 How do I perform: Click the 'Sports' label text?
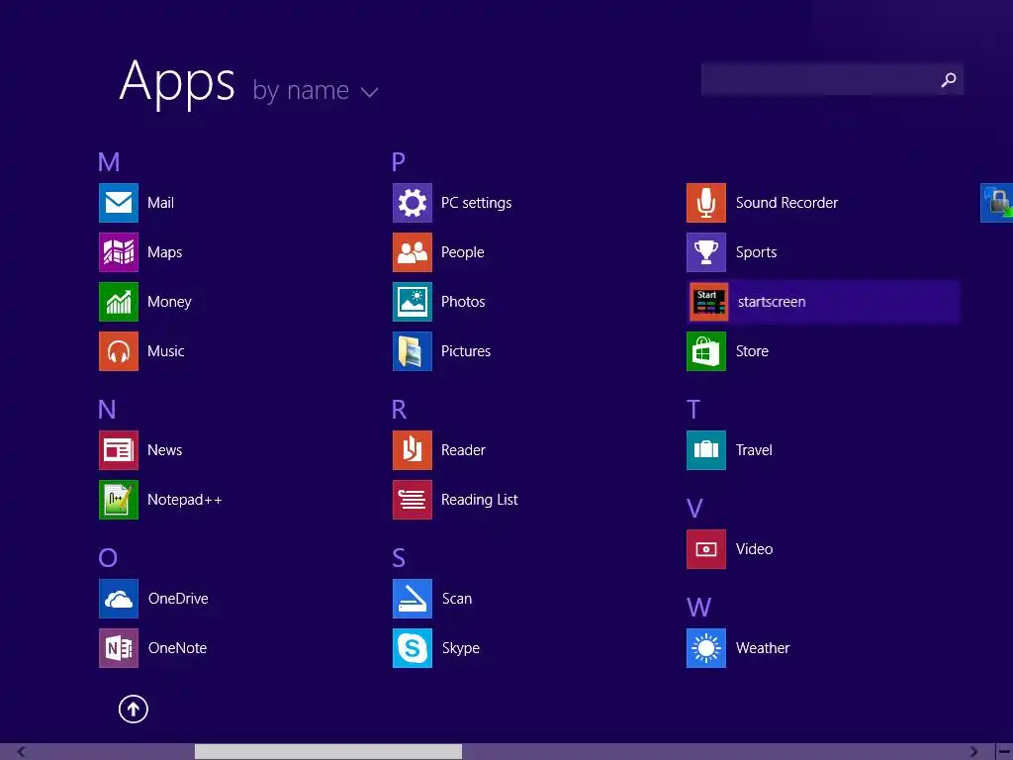(756, 252)
